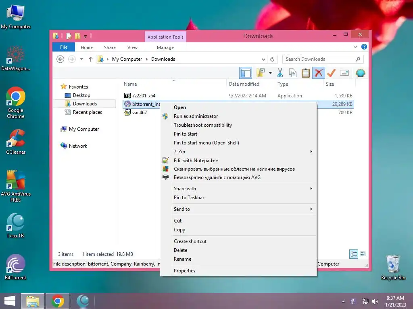The width and height of the screenshot is (413, 309).
Task: Select Pin to Start menu (Open-Shell)
Action: pyautogui.click(x=238, y=143)
